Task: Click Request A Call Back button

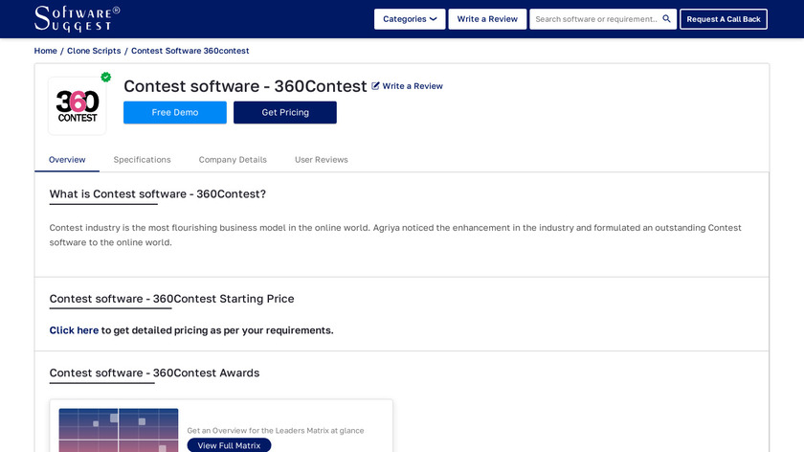Action: click(x=724, y=19)
